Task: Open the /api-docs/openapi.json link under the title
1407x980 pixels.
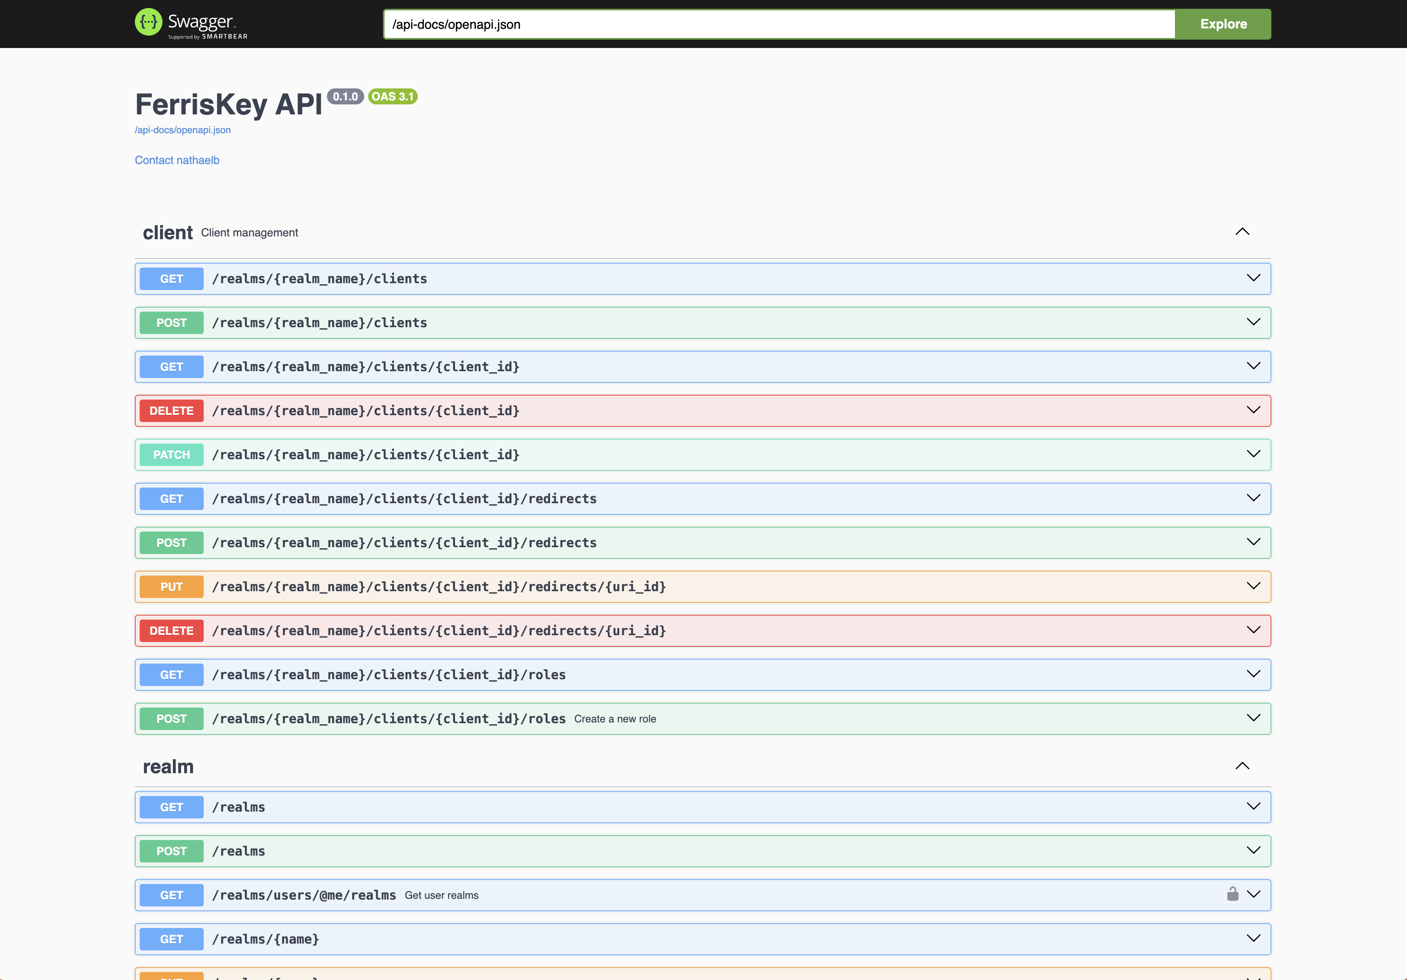Action: (x=182, y=130)
